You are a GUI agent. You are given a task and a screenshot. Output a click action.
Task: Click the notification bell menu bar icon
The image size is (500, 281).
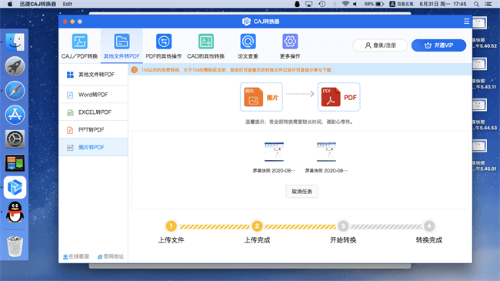click(297, 4)
